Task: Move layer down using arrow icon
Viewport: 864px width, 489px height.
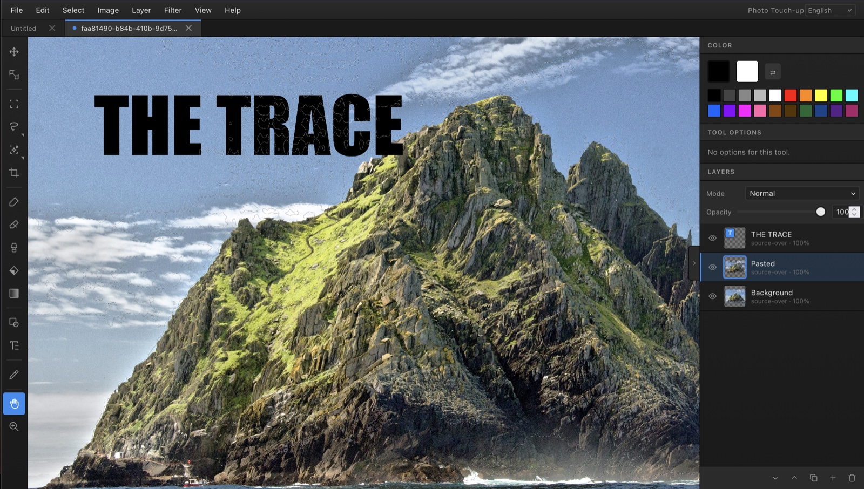Action: [x=775, y=478]
